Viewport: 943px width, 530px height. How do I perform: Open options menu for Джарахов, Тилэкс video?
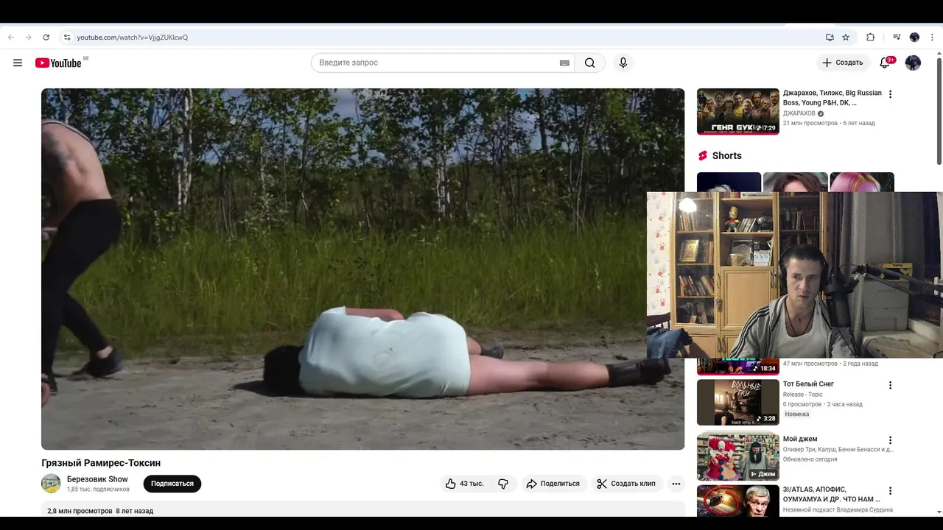coord(890,94)
